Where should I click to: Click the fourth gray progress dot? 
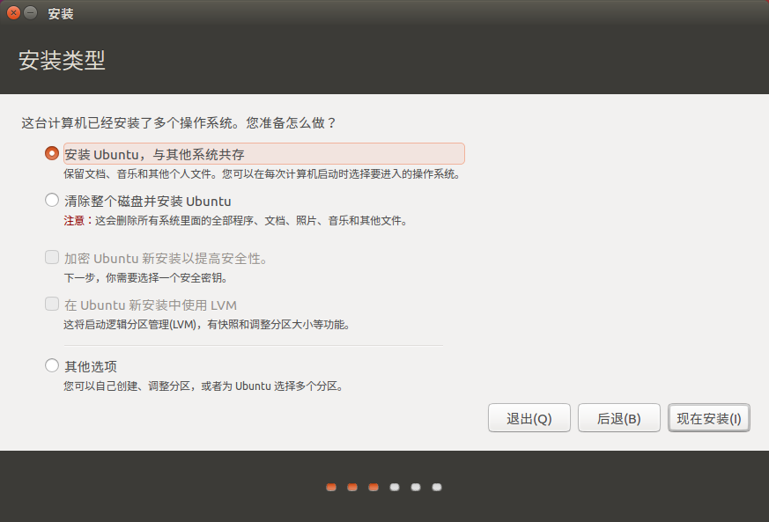[394, 486]
